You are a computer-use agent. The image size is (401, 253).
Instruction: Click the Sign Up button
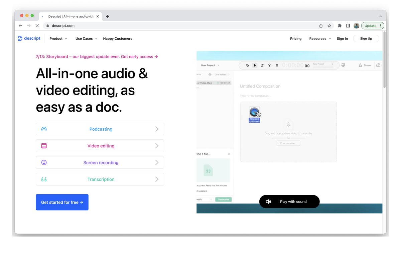pyautogui.click(x=366, y=38)
